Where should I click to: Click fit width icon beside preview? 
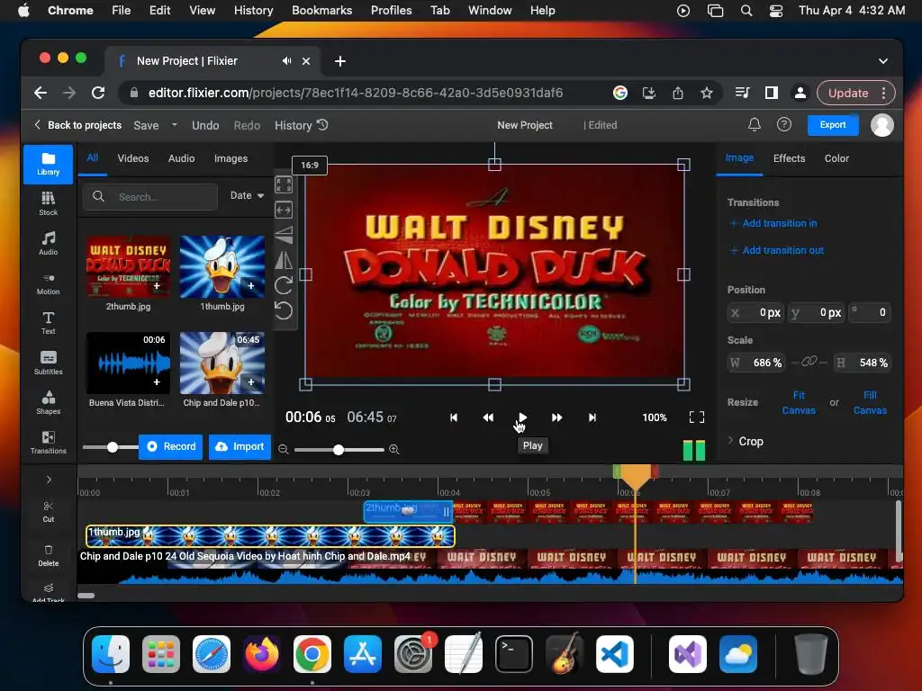click(x=284, y=210)
